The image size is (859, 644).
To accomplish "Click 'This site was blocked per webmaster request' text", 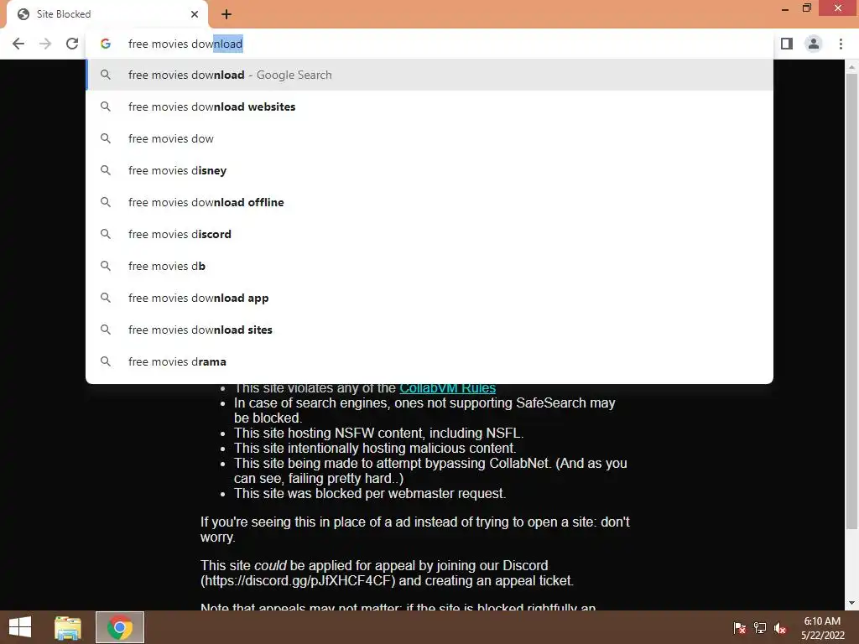I will click(370, 493).
